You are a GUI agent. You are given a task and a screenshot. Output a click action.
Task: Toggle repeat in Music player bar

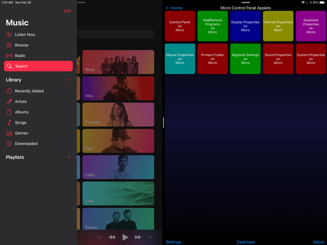tap(150, 237)
